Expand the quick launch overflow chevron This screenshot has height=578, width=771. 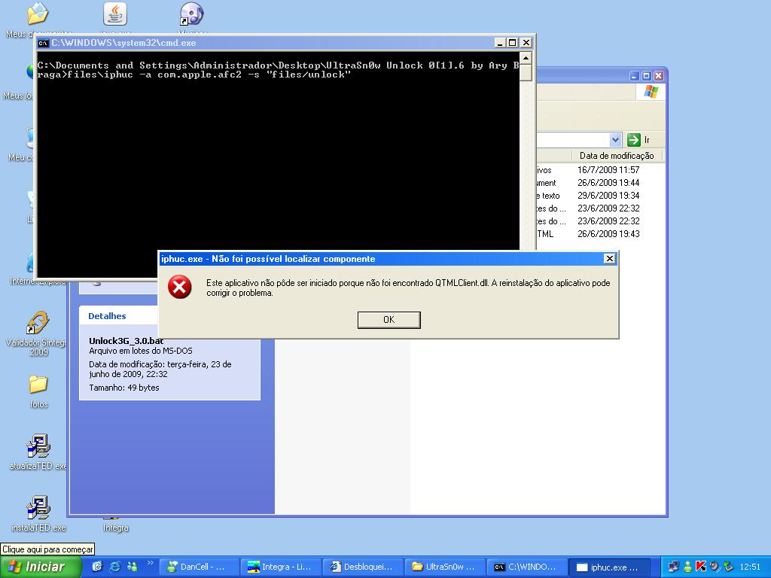tap(150, 563)
